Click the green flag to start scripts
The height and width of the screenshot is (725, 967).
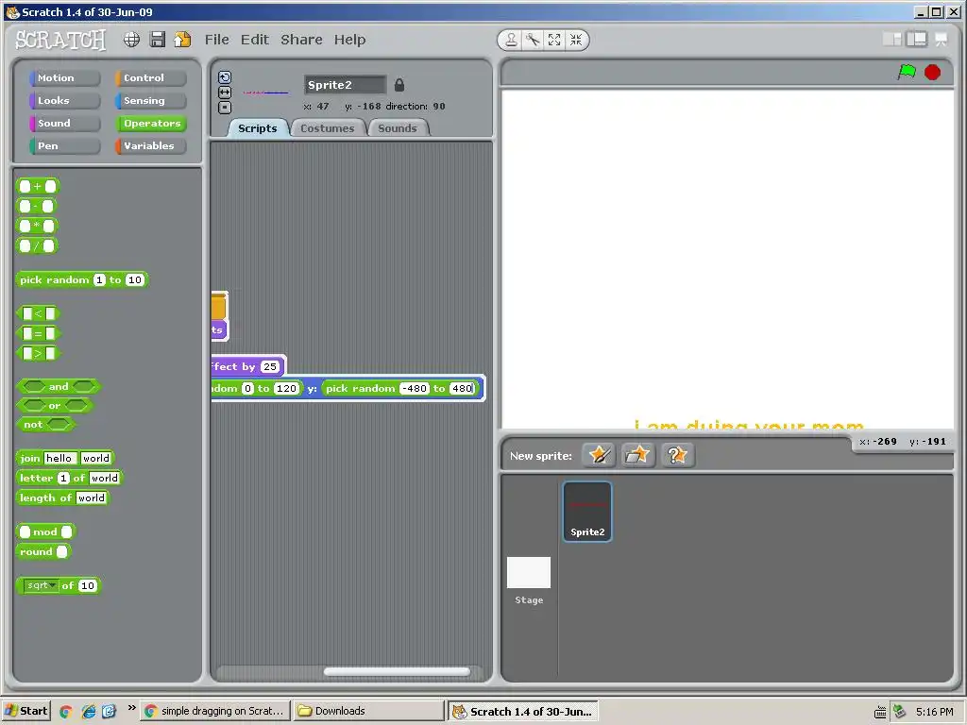point(907,72)
